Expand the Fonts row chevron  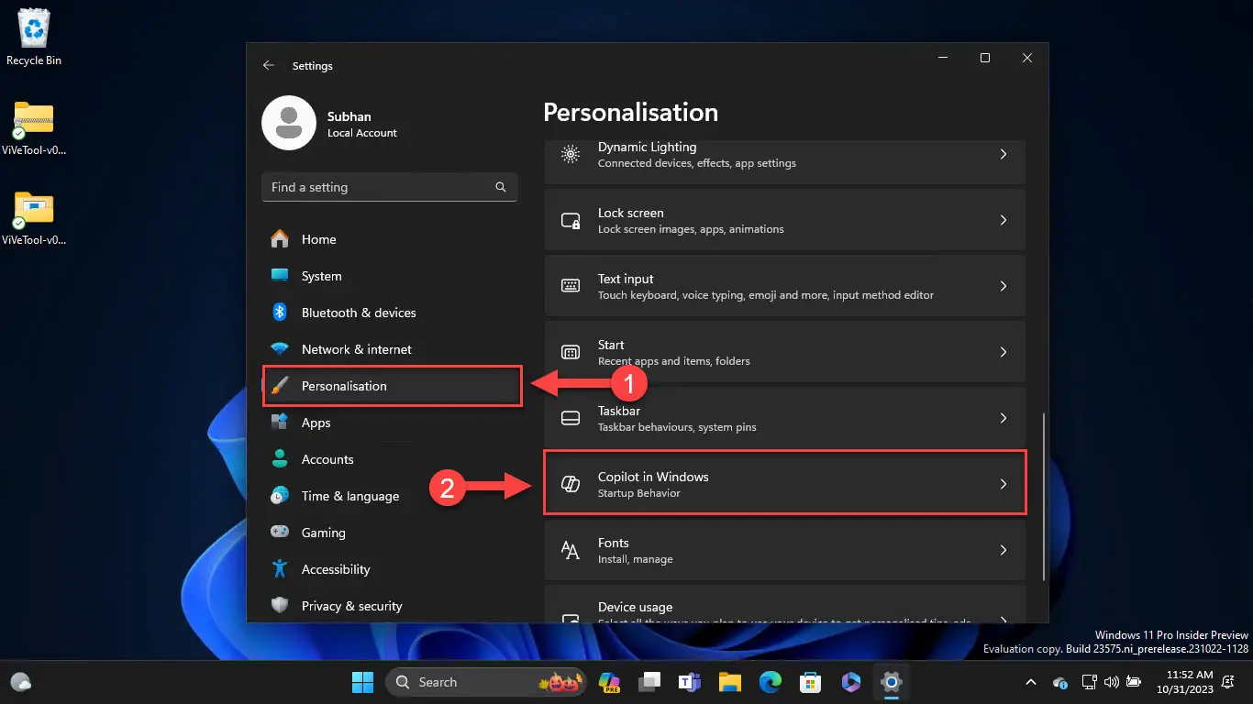[x=1004, y=550]
